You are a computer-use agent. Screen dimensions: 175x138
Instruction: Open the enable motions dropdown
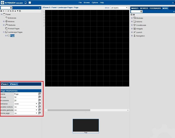point(25,107)
